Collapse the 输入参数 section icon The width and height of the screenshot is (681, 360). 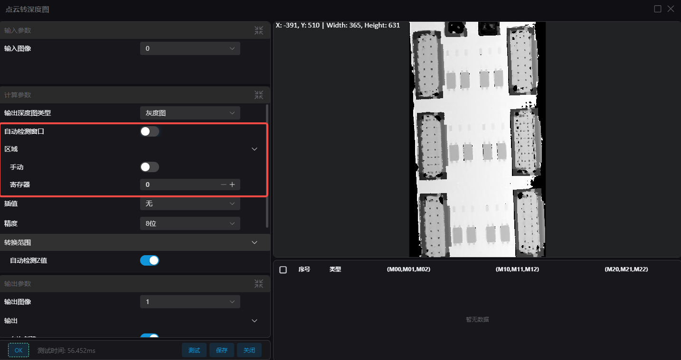[259, 30]
